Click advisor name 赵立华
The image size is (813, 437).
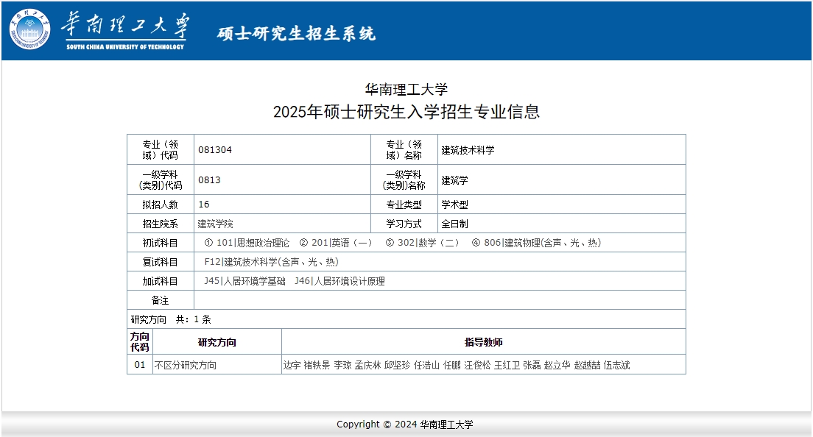(x=557, y=365)
